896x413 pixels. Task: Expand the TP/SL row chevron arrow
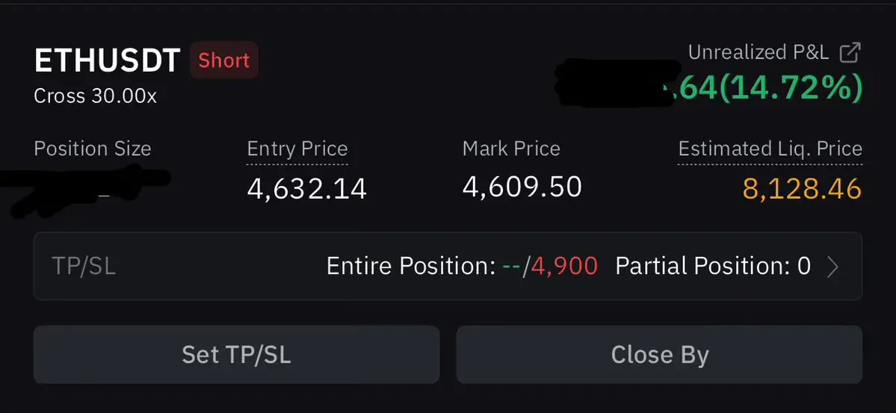(833, 266)
